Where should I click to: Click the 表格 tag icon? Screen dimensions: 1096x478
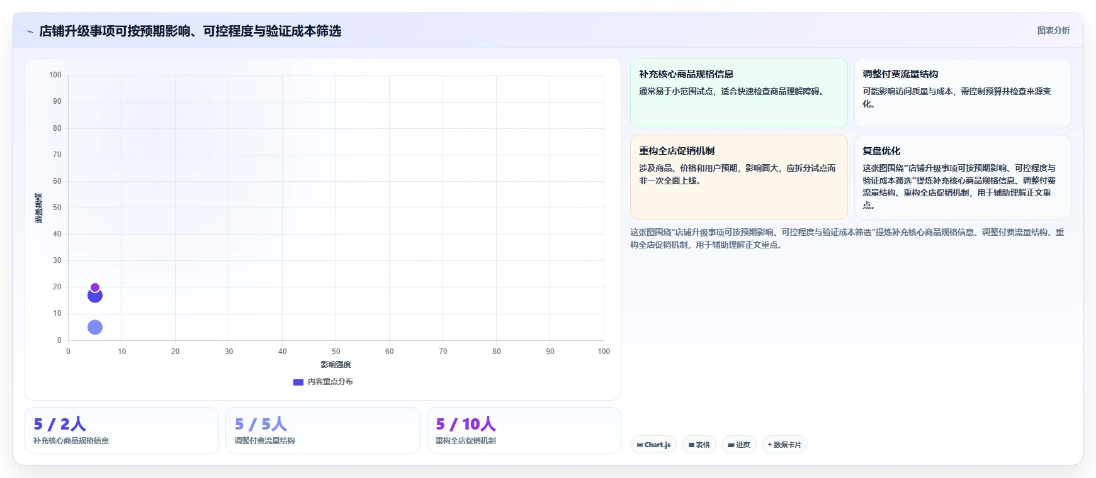[691, 445]
